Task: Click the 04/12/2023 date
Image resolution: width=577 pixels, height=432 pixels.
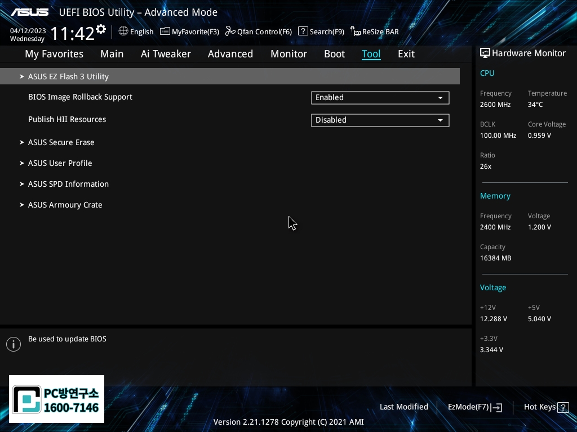Action: pyautogui.click(x=28, y=31)
